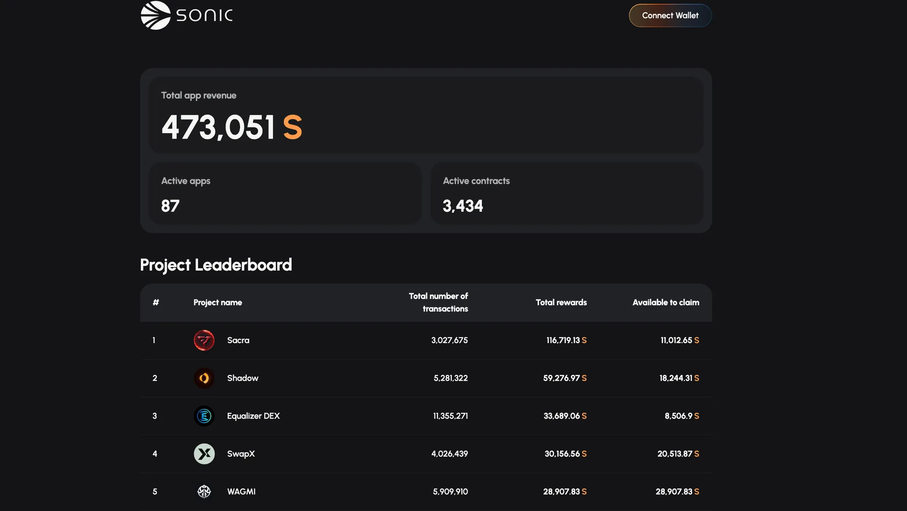Image resolution: width=907 pixels, height=511 pixels.
Task: Click the Active contracts stat card
Action: [566, 193]
